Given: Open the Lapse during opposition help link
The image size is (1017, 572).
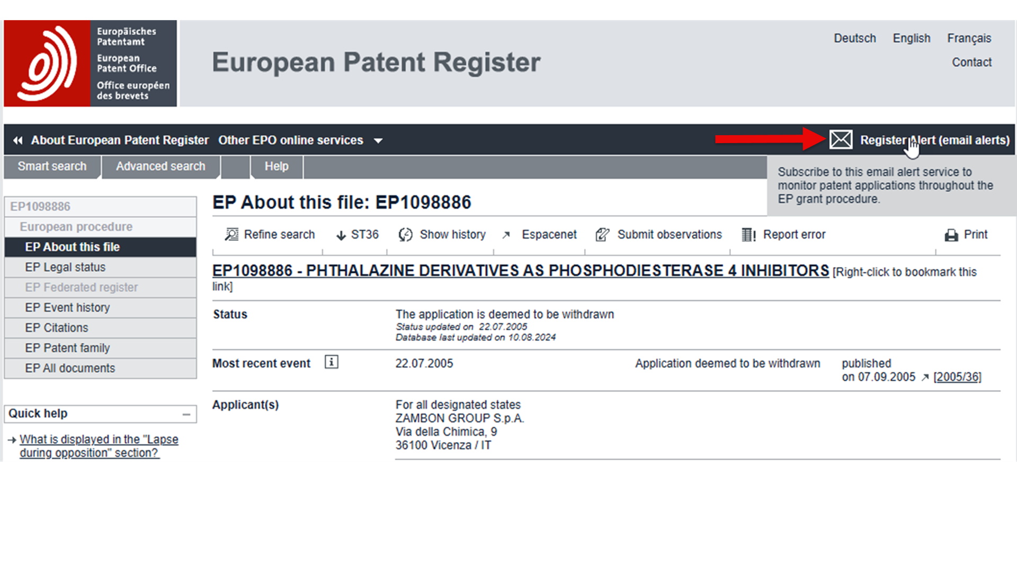Looking at the screenshot, I should [99, 446].
